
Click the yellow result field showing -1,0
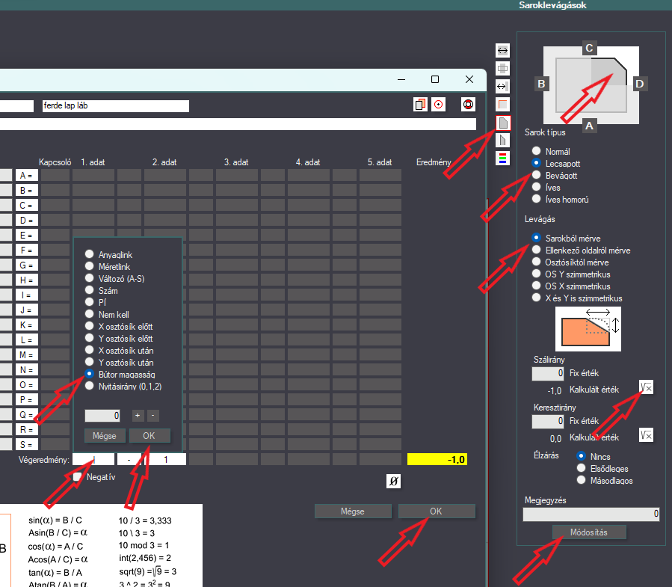pos(437,459)
